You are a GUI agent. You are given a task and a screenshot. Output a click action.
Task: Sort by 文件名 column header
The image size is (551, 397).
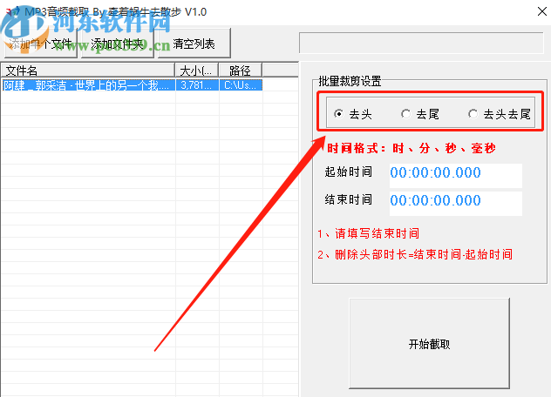[x=88, y=71]
